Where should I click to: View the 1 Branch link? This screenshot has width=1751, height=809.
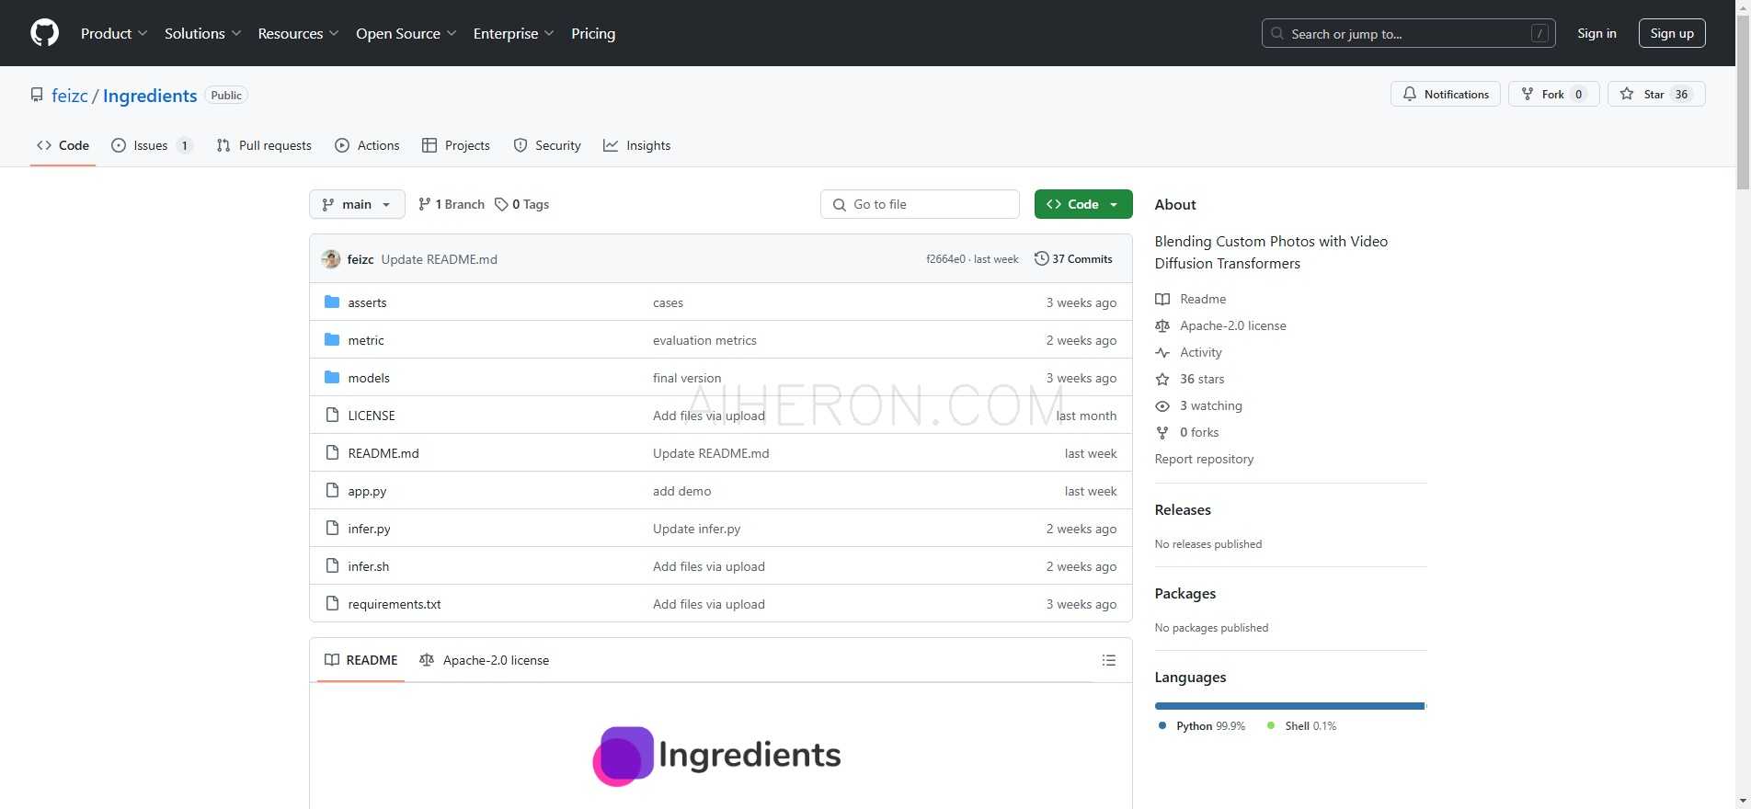pos(451,204)
